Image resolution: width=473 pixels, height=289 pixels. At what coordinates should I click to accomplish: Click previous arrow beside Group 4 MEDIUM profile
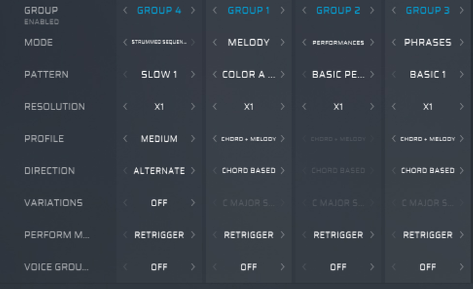(x=125, y=138)
